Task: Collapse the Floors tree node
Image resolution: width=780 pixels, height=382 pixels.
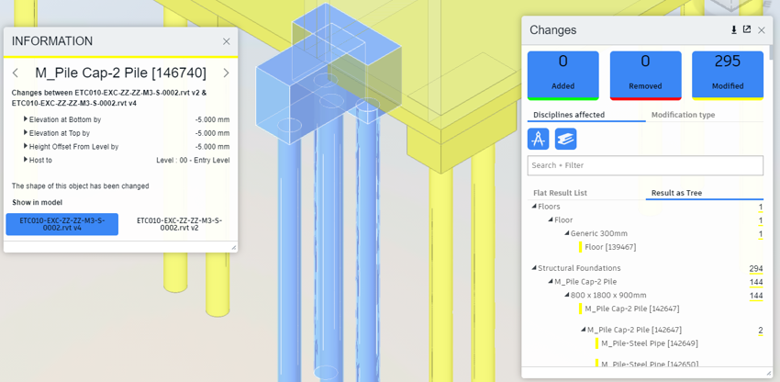Action: [x=534, y=207]
